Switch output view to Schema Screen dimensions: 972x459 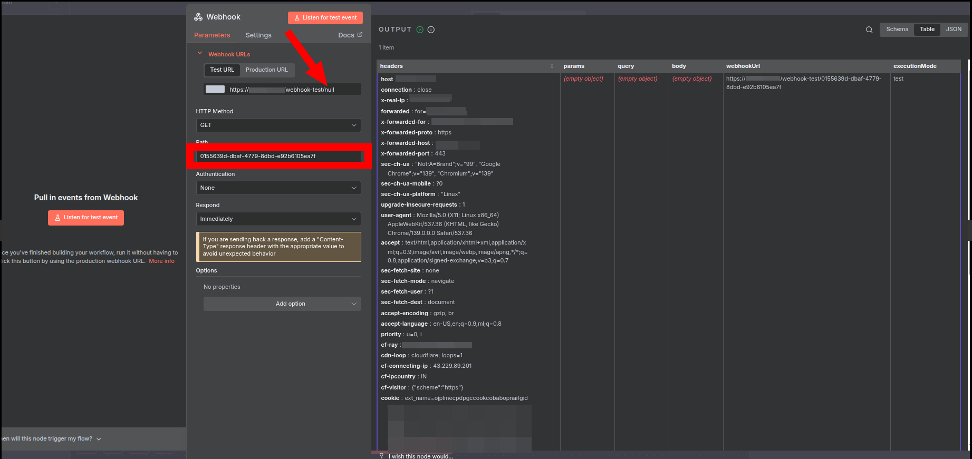pos(897,30)
